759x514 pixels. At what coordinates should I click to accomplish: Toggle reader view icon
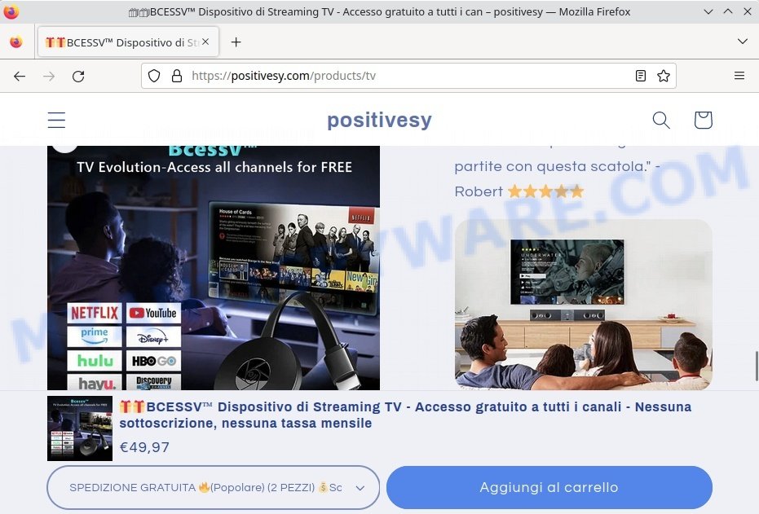click(641, 76)
